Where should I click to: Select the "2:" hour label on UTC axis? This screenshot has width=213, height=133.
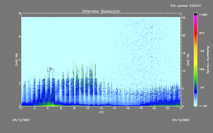tap(35, 108)
